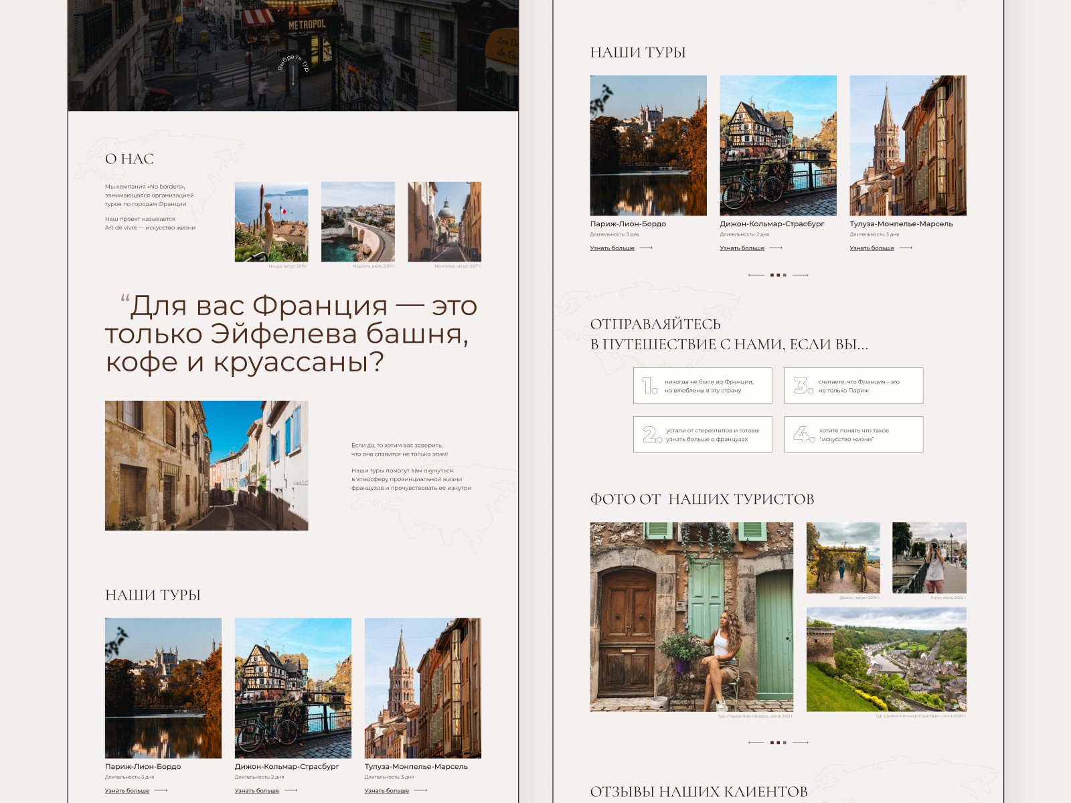Open left page Париж-Лион-Бордо tour image
Image resolution: width=1071 pixels, height=803 pixels.
(163, 688)
